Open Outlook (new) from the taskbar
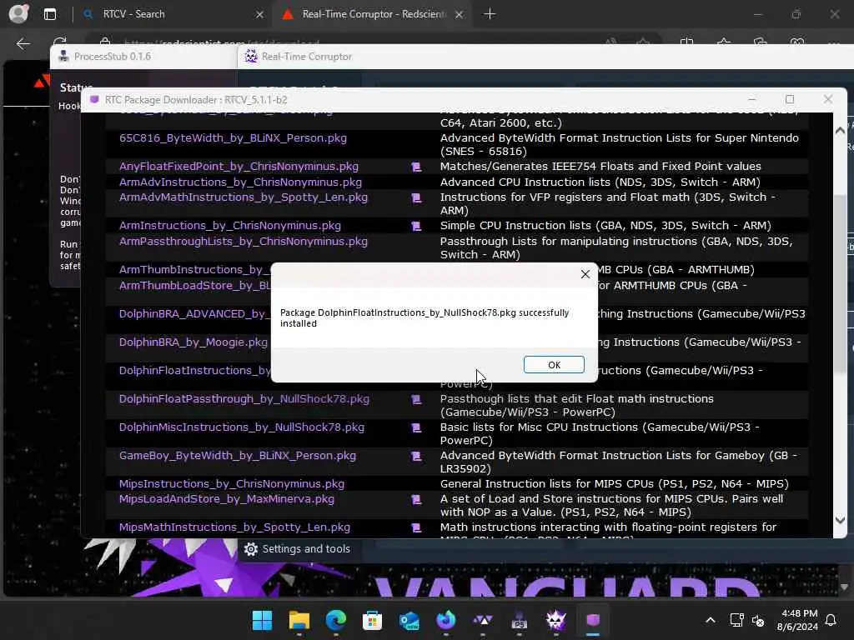This screenshot has height=640, width=854. click(x=409, y=620)
